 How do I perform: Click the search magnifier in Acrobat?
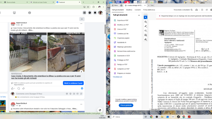192,10
